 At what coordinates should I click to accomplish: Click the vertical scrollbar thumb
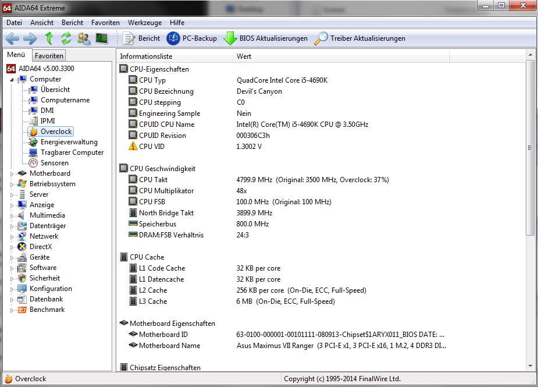pos(530,148)
